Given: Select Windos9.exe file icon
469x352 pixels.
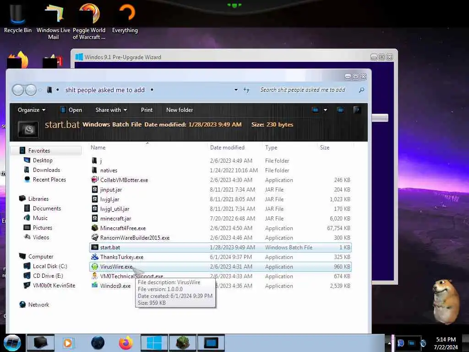Looking at the screenshot, I should pos(94,285).
